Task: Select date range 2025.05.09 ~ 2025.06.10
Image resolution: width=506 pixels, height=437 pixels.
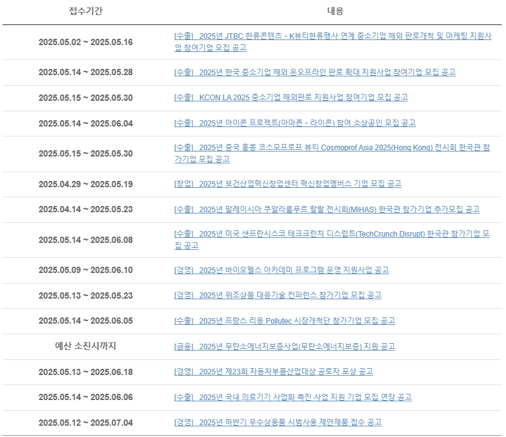Action: [86, 270]
